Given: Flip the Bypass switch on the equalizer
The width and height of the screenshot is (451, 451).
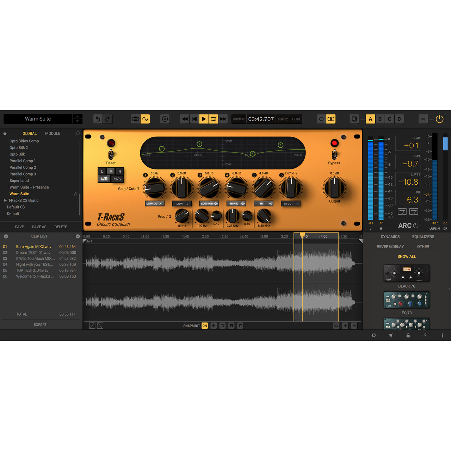Looking at the screenshot, I should [334, 154].
